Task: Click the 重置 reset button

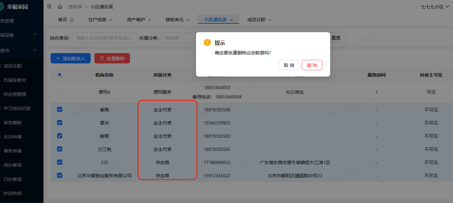Action: [335, 38]
